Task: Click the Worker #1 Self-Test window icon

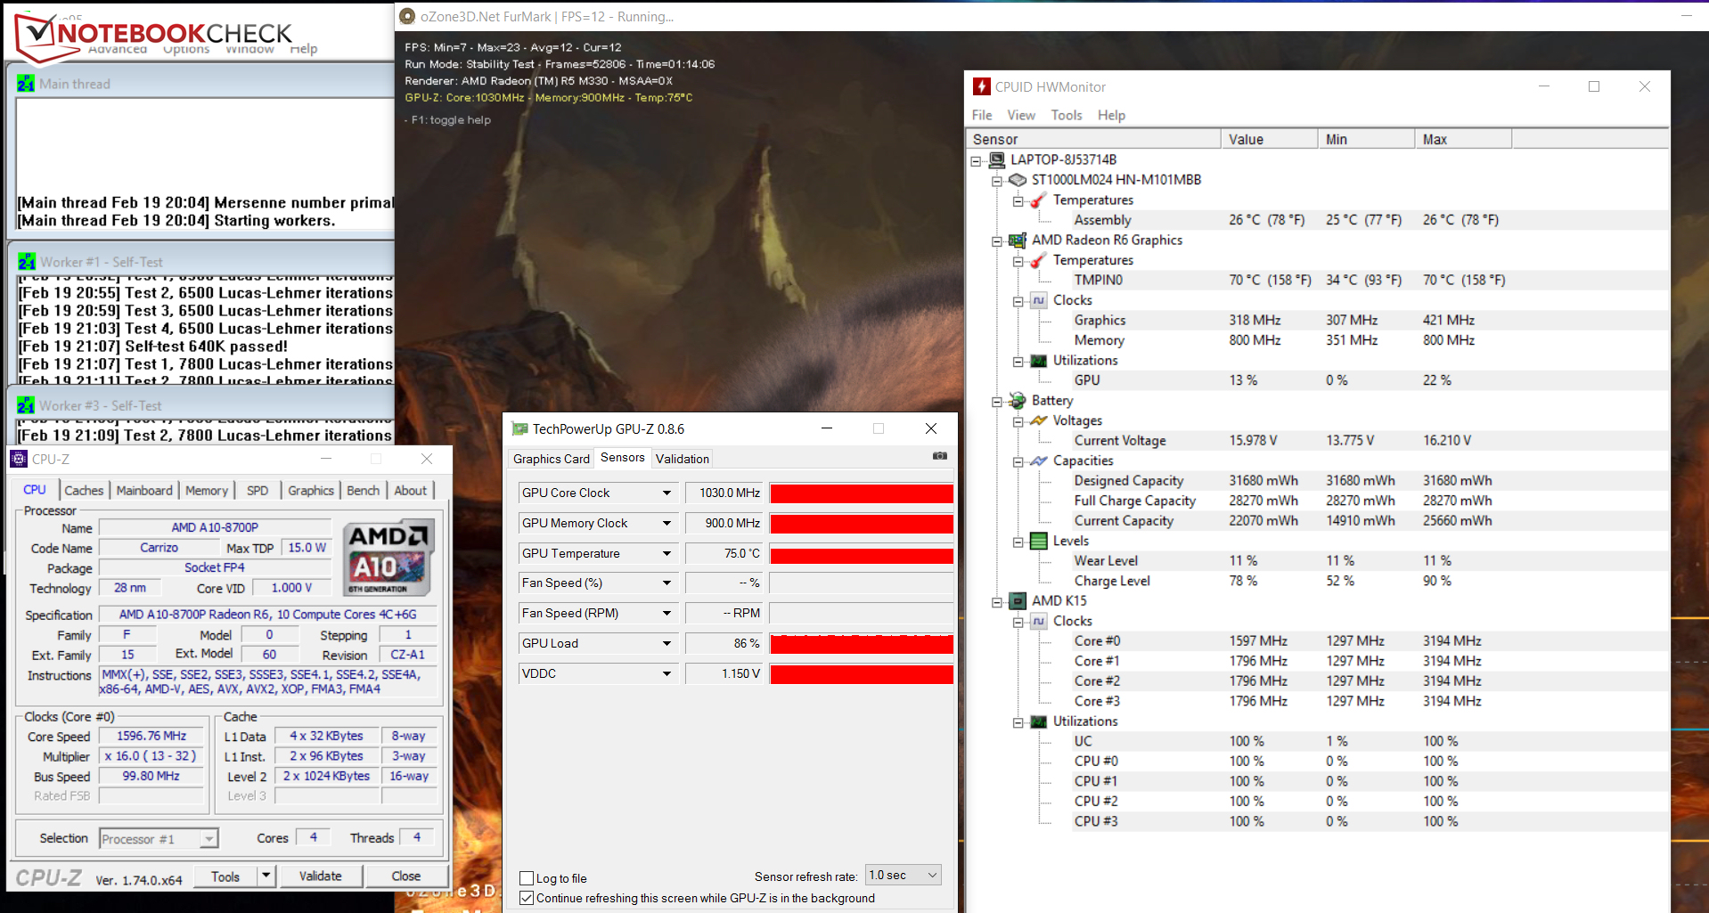Action: pyautogui.click(x=26, y=262)
